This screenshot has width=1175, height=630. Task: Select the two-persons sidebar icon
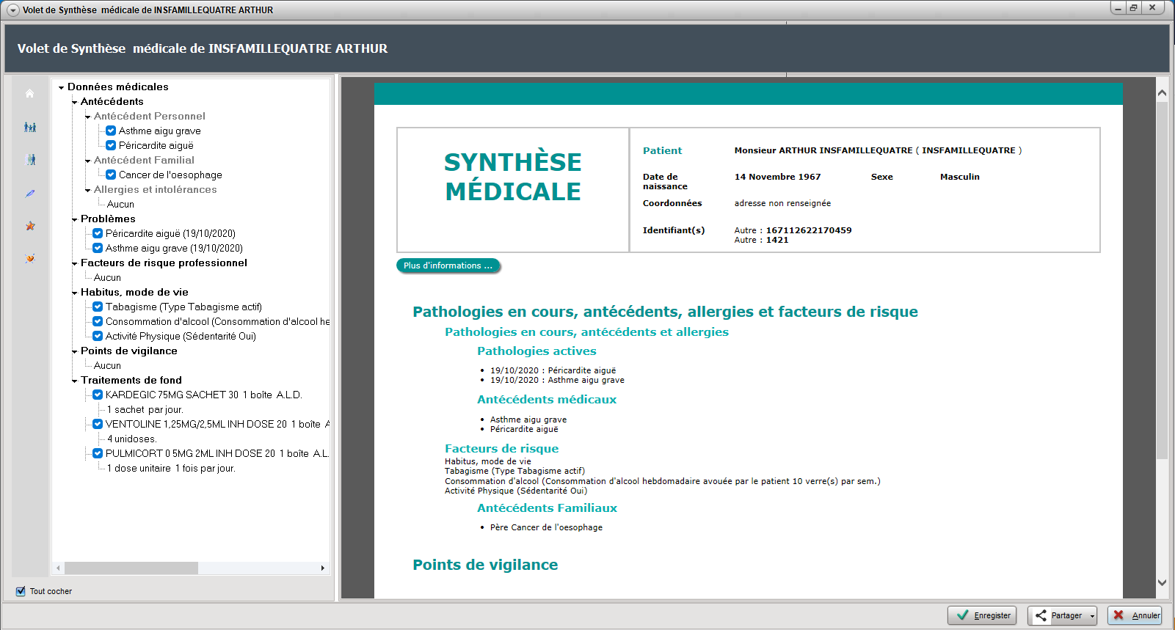(30, 160)
